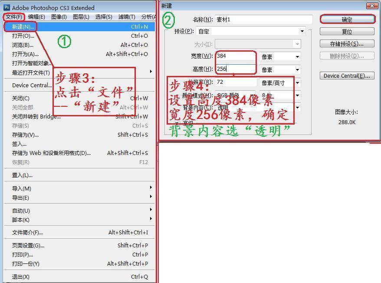Click the Photoshop Ps title bar icon
The height and width of the screenshot is (283, 381).
coord(7,7)
